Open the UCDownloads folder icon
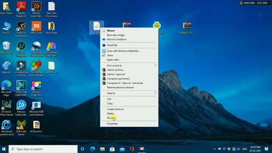 click(x=37, y=127)
